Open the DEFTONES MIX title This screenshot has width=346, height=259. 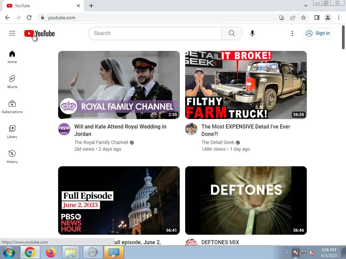click(220, 242)
